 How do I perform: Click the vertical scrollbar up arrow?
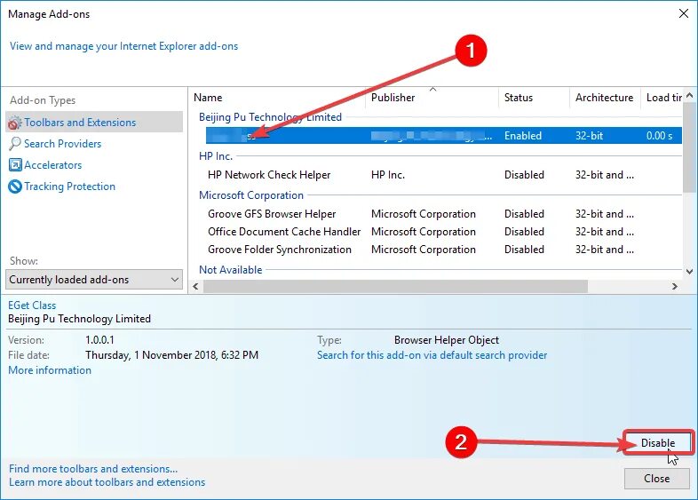[689, 95]
